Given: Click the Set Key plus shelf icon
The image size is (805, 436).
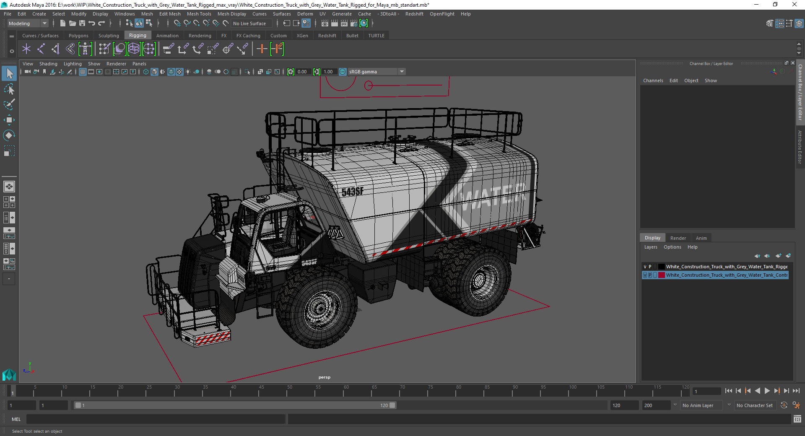Looking at the screenshot, I should 262,49.
